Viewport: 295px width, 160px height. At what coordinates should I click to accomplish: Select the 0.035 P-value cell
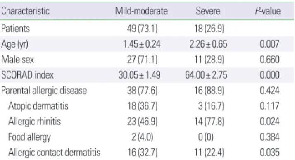[270, 152]
